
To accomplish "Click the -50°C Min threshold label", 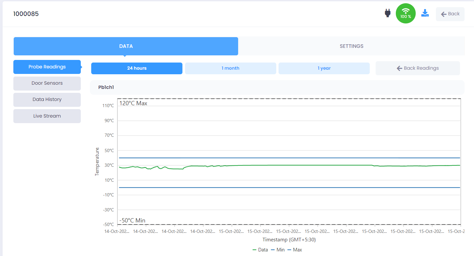I will click(132, 220).
